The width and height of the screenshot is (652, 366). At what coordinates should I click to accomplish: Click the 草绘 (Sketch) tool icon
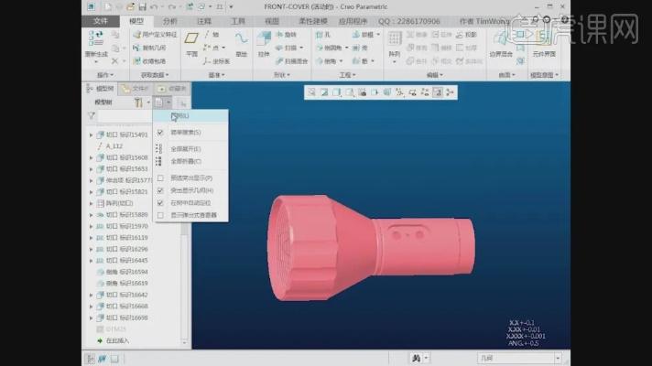tap(242, 41)
